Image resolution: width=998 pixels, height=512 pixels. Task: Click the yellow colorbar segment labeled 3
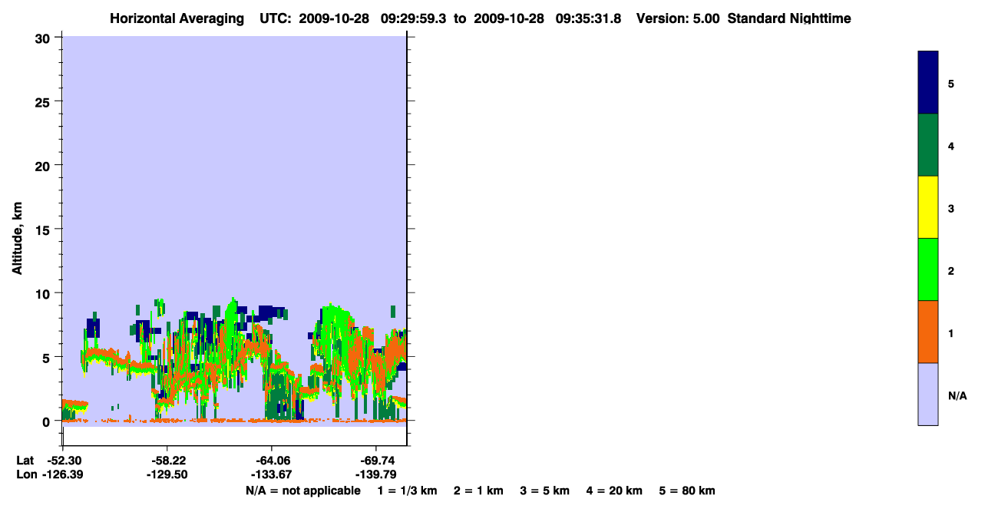[928, 207]
